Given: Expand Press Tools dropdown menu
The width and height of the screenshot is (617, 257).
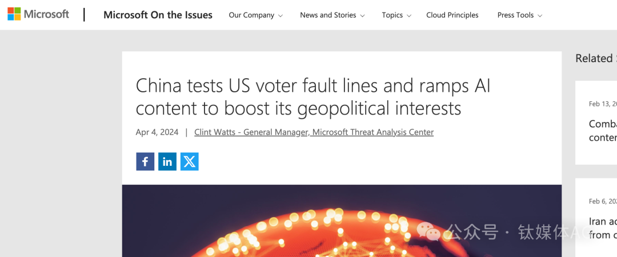Looking at the screenshot, I should tap(519, 15).
